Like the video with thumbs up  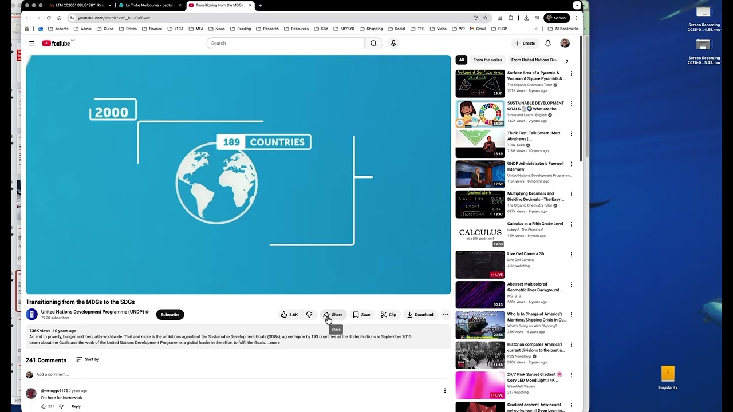pos(289,315)
